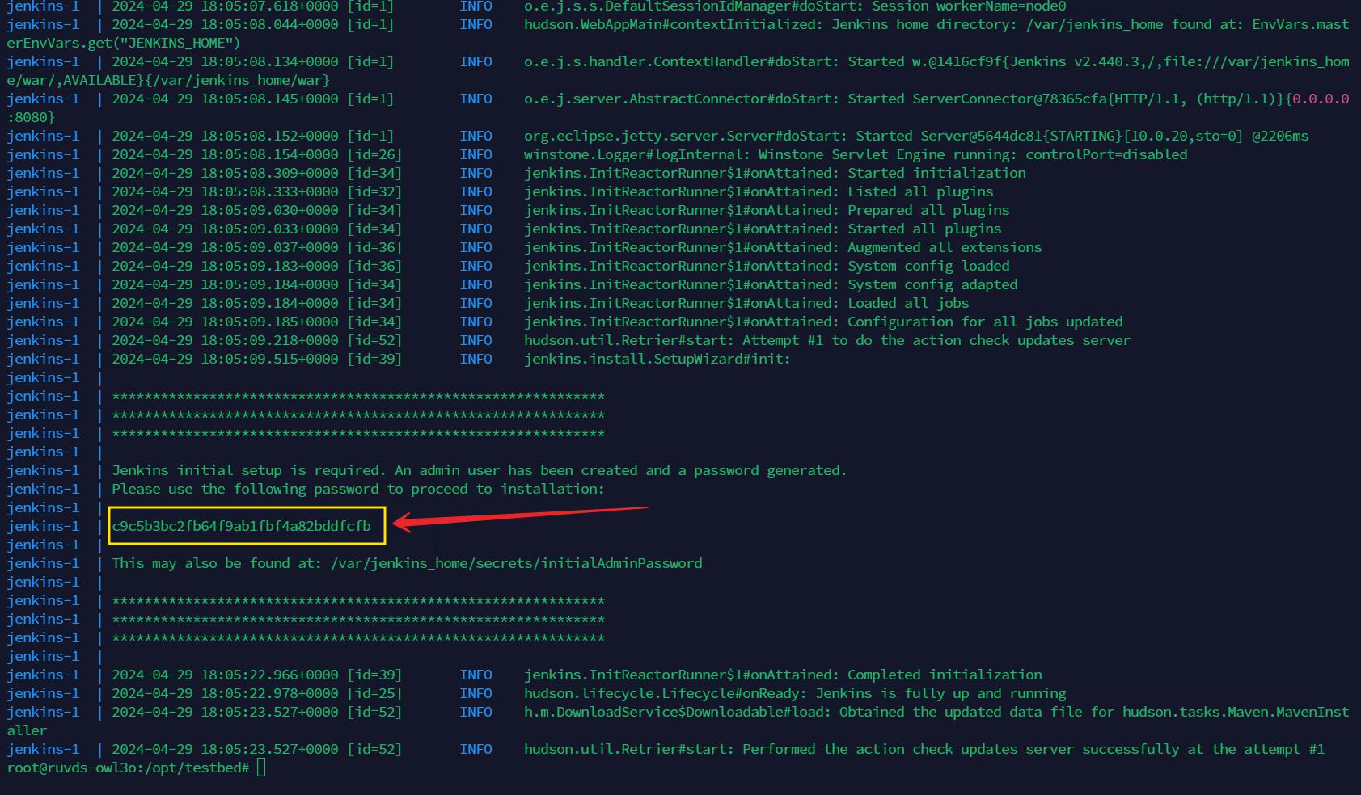Click the '@2206ms' startup time text
The image size is (1361, 795).
(x=1280, y=136)
